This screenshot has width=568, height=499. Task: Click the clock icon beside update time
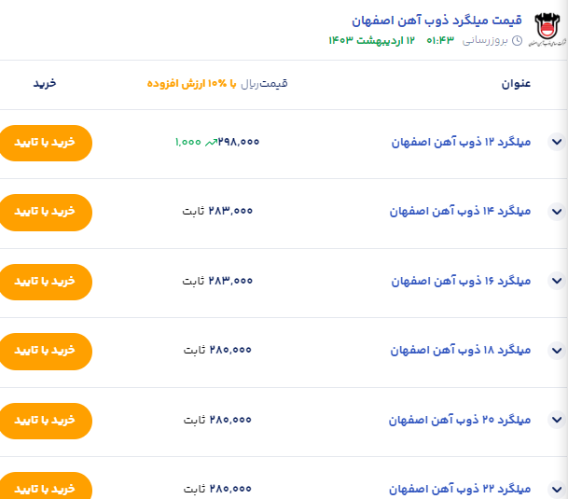point(517,41)
